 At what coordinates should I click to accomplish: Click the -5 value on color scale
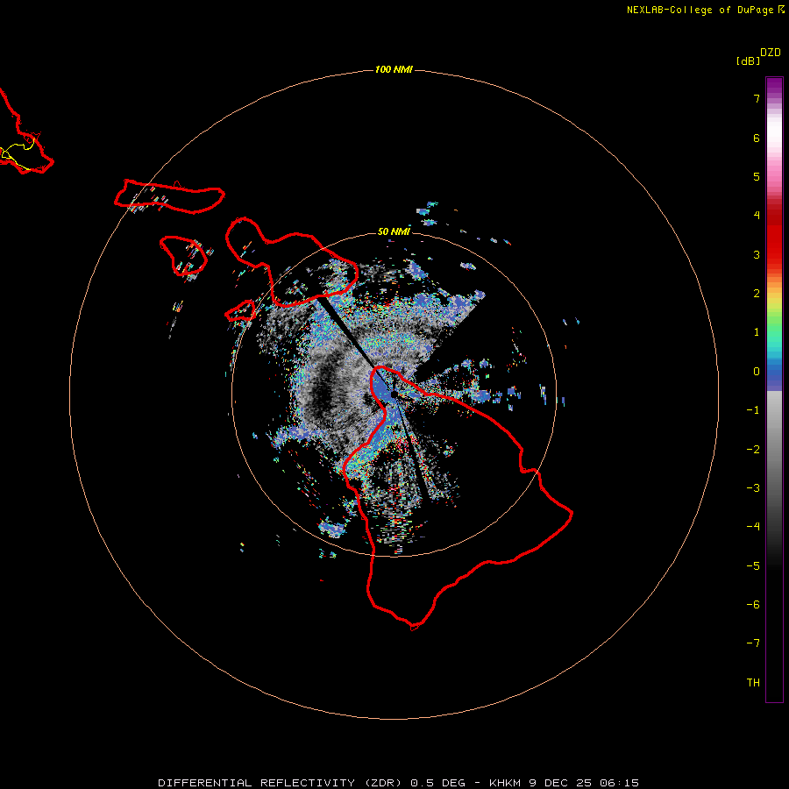753,566
